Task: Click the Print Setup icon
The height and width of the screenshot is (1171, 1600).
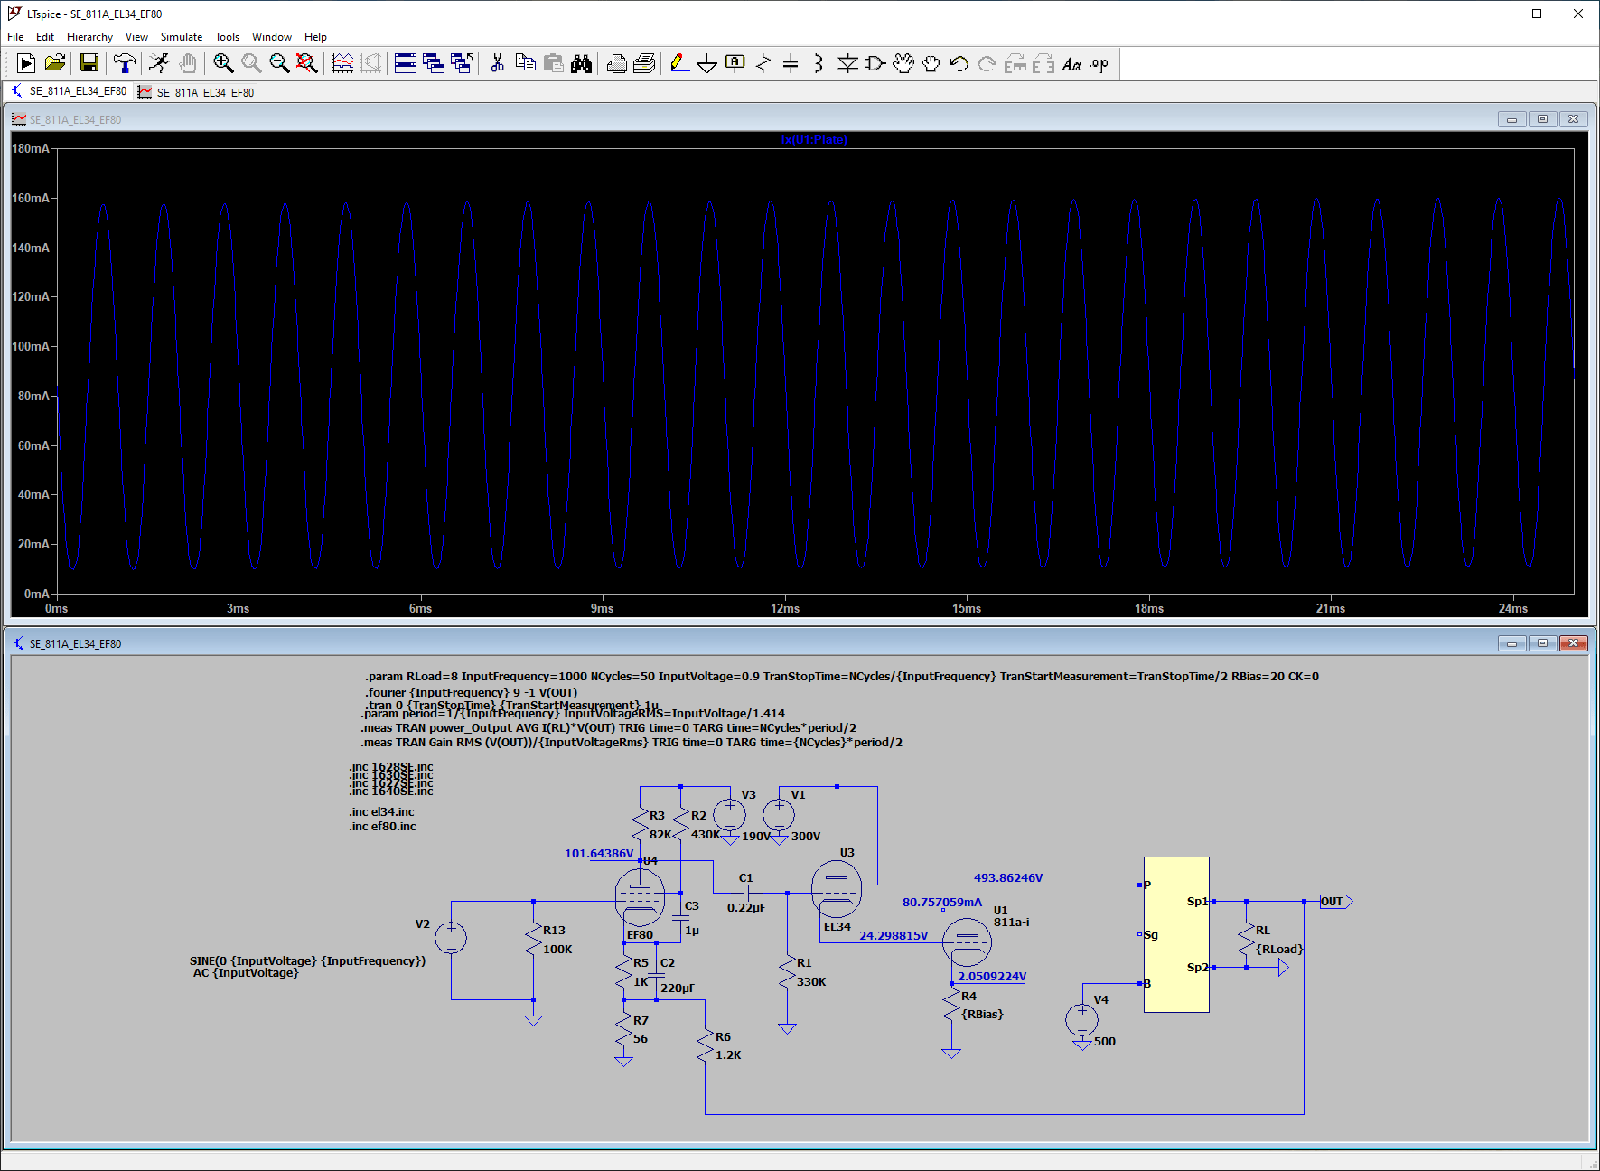Action: pos(617,63)
